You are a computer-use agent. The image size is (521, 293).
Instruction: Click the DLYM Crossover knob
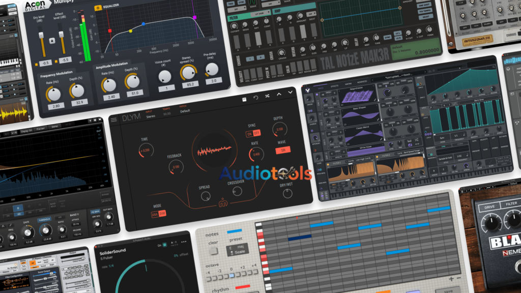point(237,191)
